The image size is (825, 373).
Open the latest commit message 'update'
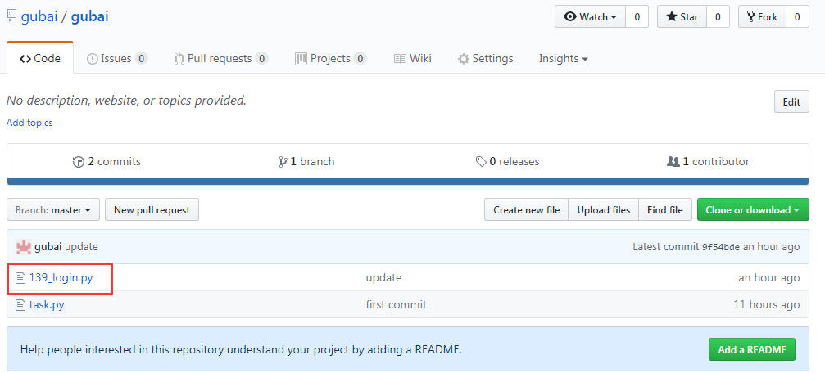81,246
